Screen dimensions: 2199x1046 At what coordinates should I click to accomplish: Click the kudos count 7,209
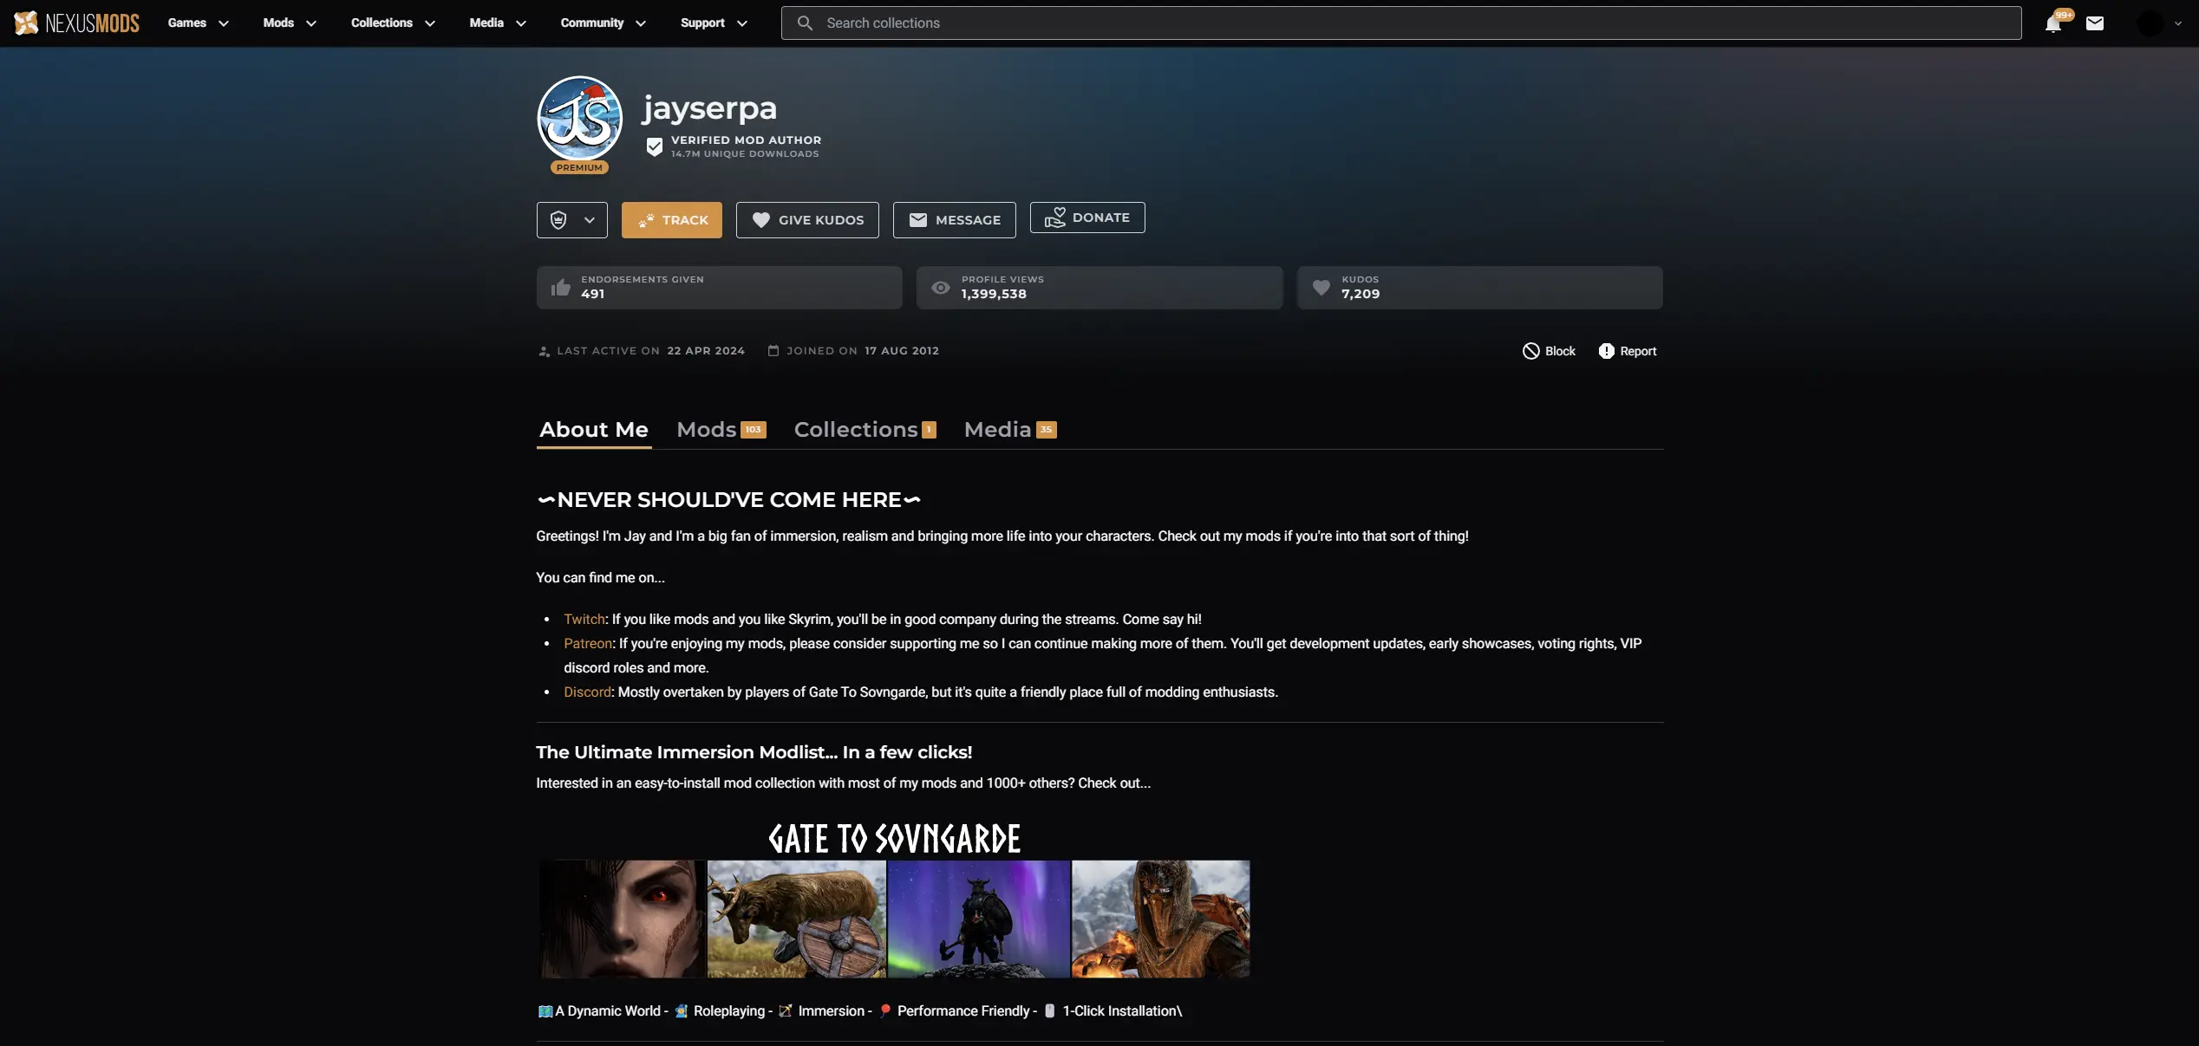1361,294
